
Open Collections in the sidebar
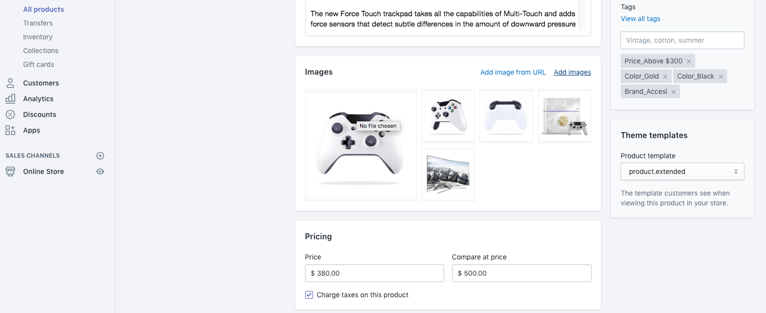[x=41, y=51]
